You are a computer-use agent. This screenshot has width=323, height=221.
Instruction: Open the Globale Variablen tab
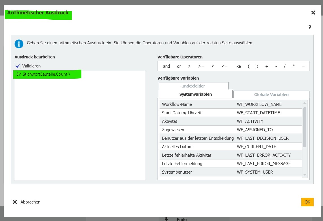pos(271,95)
